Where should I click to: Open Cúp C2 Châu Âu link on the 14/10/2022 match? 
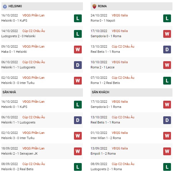pyautogui.click(x=34, y=31)
